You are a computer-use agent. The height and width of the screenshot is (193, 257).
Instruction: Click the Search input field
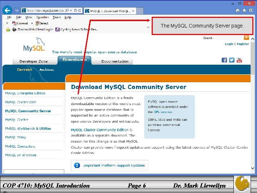pyautogui.click(x=223, y=38)
